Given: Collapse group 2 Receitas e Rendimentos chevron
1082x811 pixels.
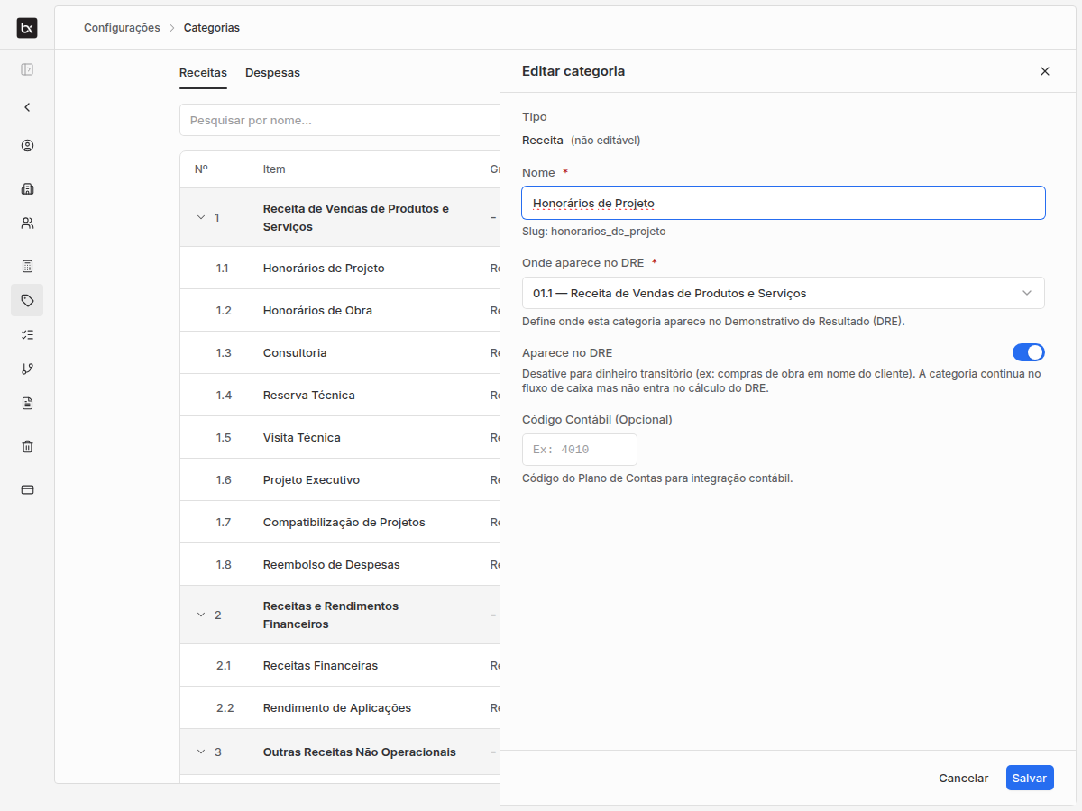Looking at the screenshot, I should (201, 615).
